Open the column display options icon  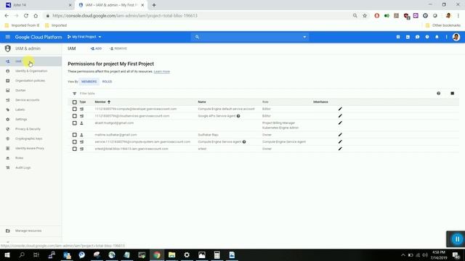pyautogui.click(x=452, y=94)
